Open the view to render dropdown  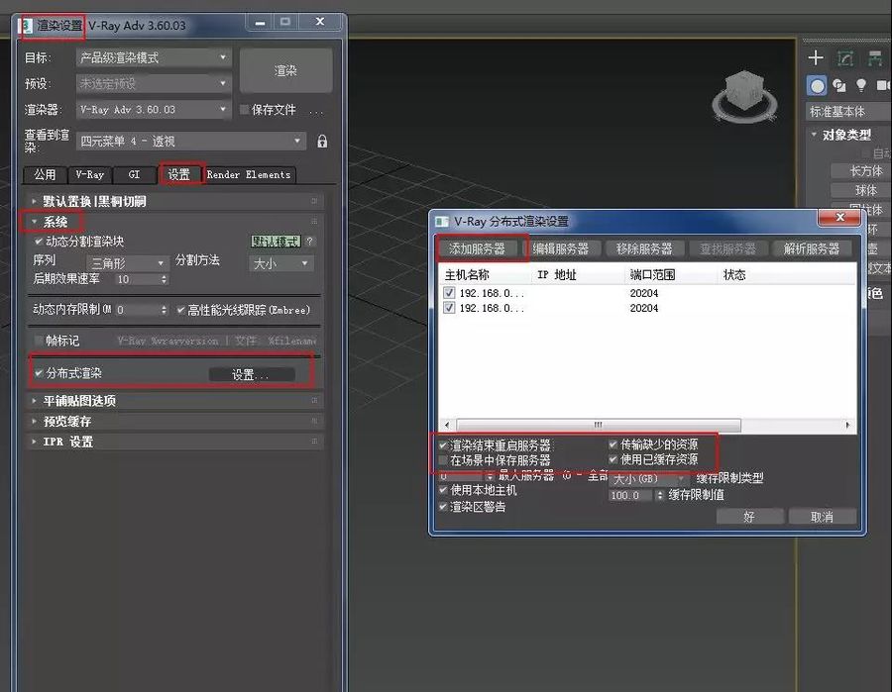click(x=191, y=141)
